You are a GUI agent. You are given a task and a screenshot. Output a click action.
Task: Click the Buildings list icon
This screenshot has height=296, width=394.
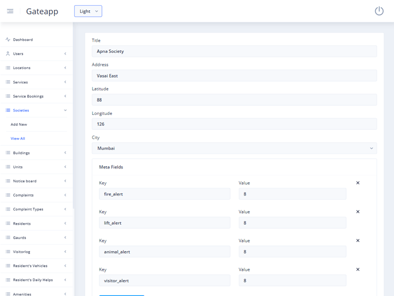(8, 153)
